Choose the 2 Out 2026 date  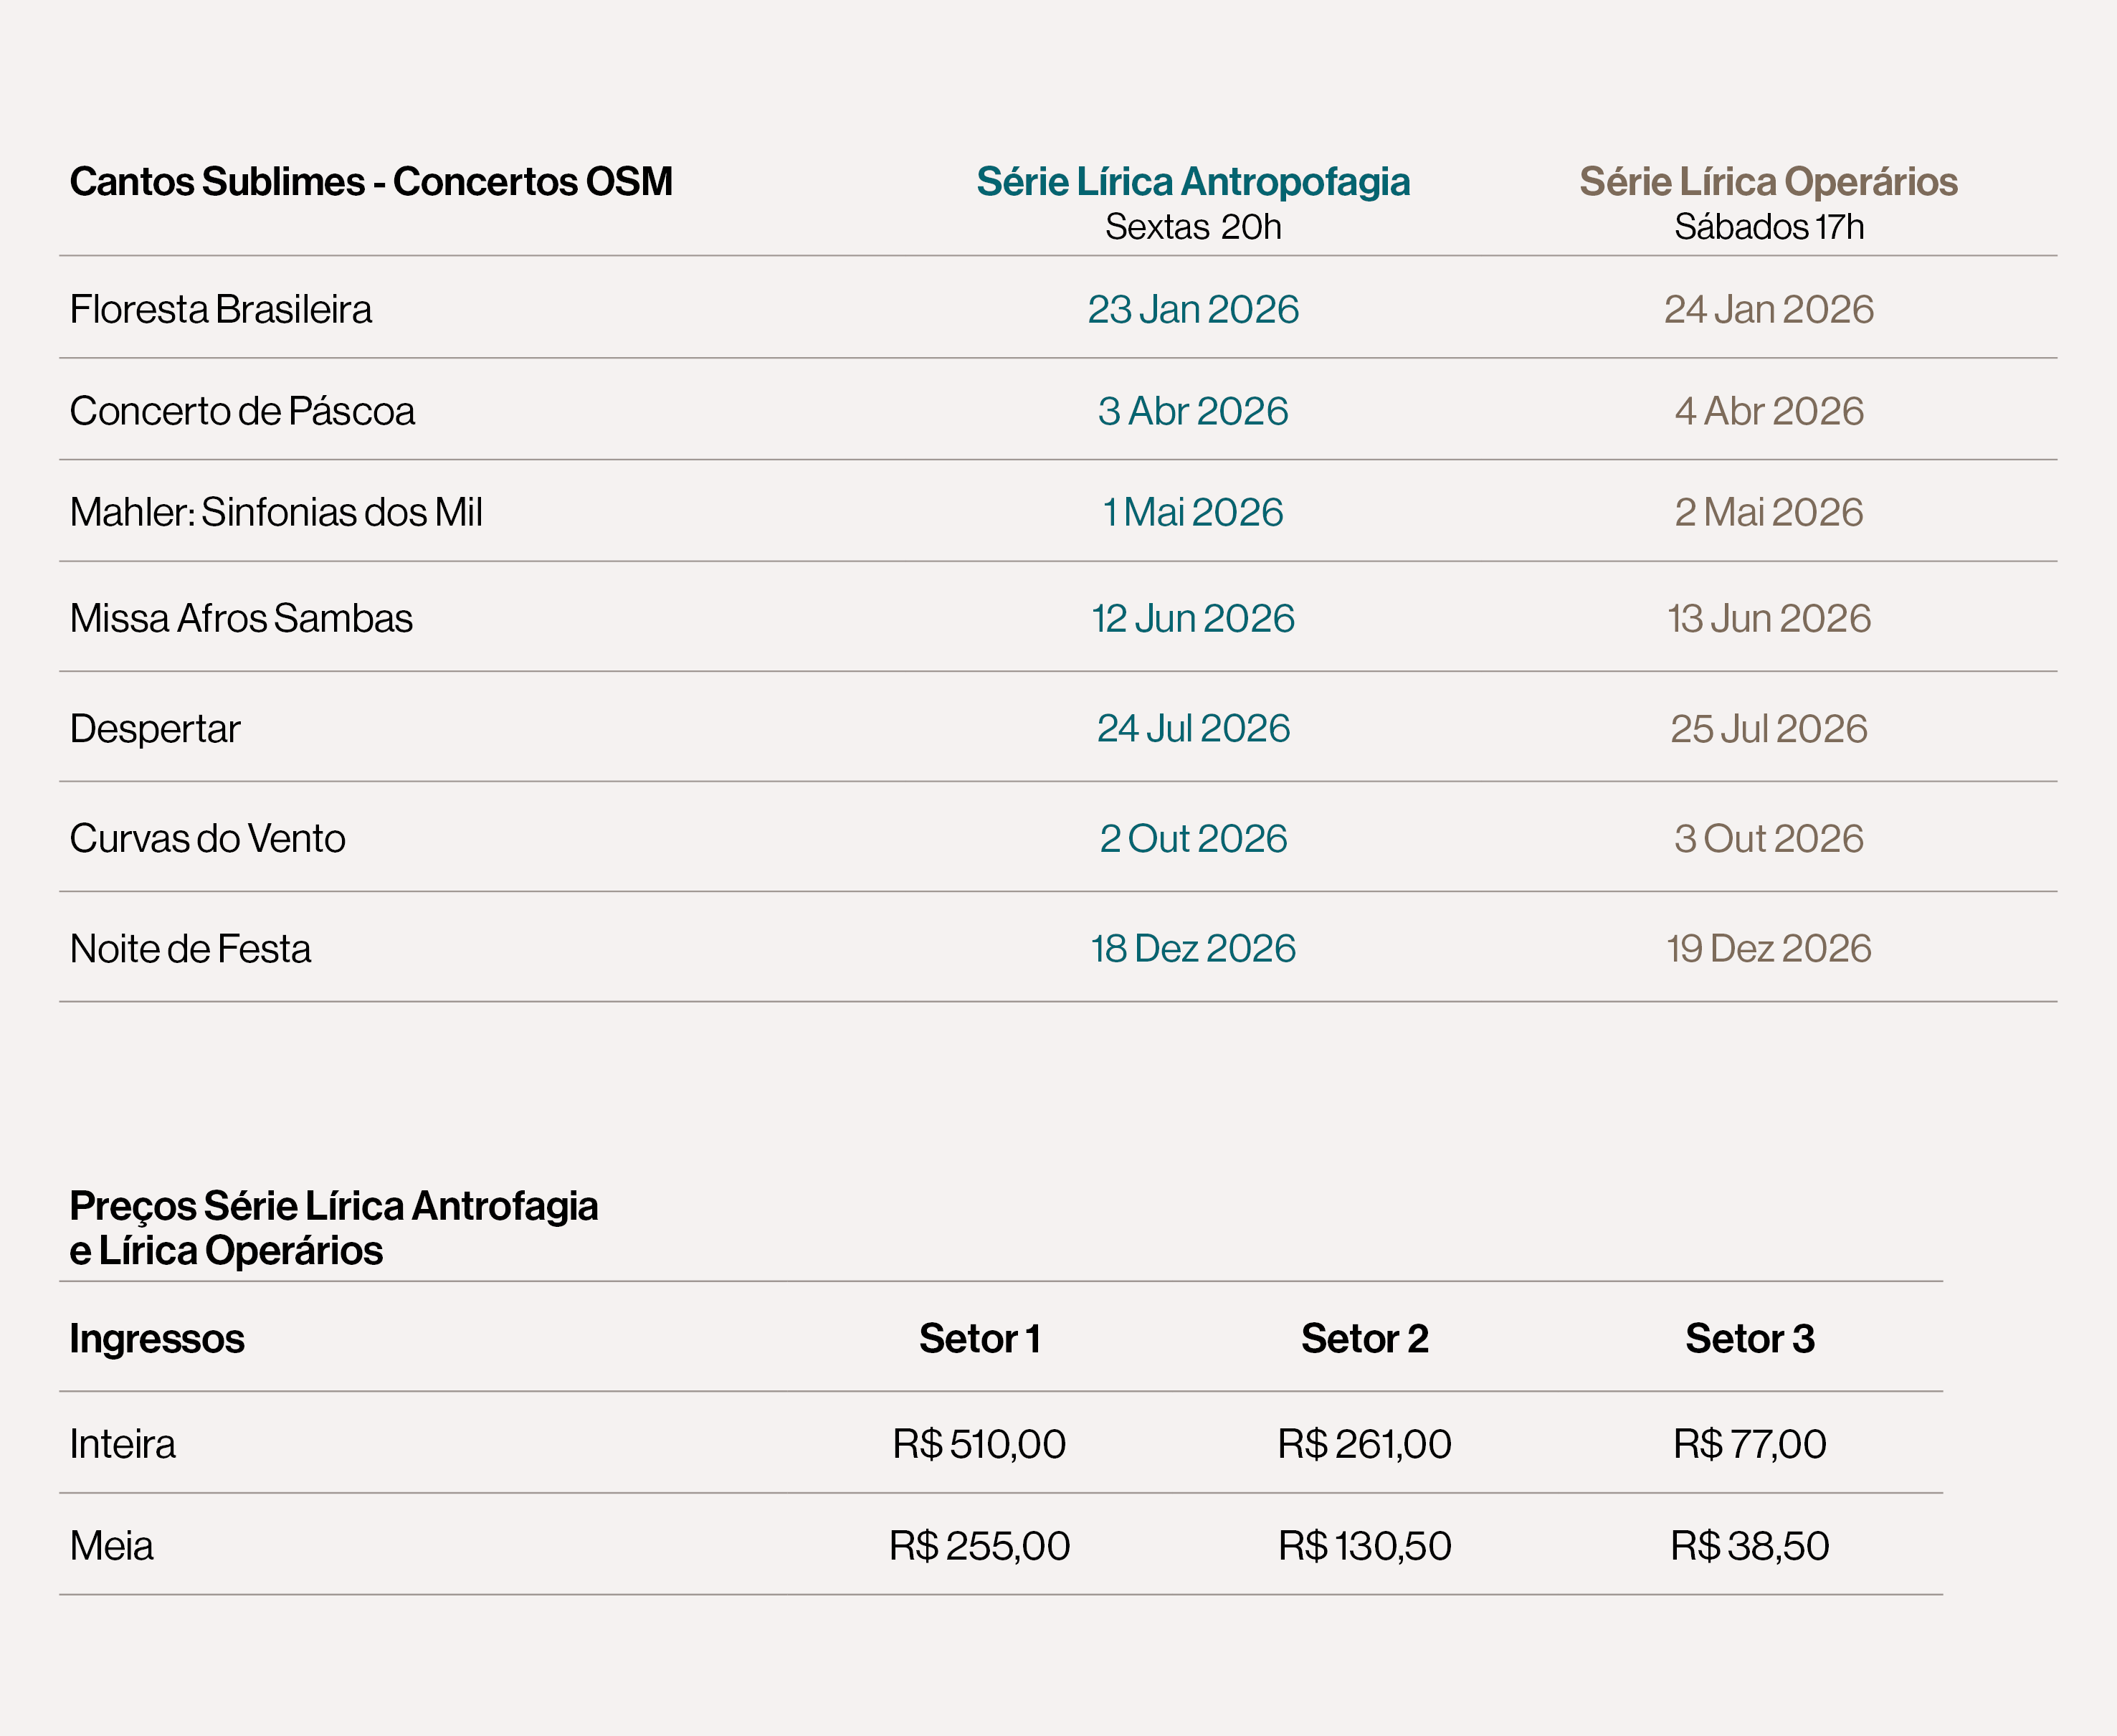tap(1192, 839)
